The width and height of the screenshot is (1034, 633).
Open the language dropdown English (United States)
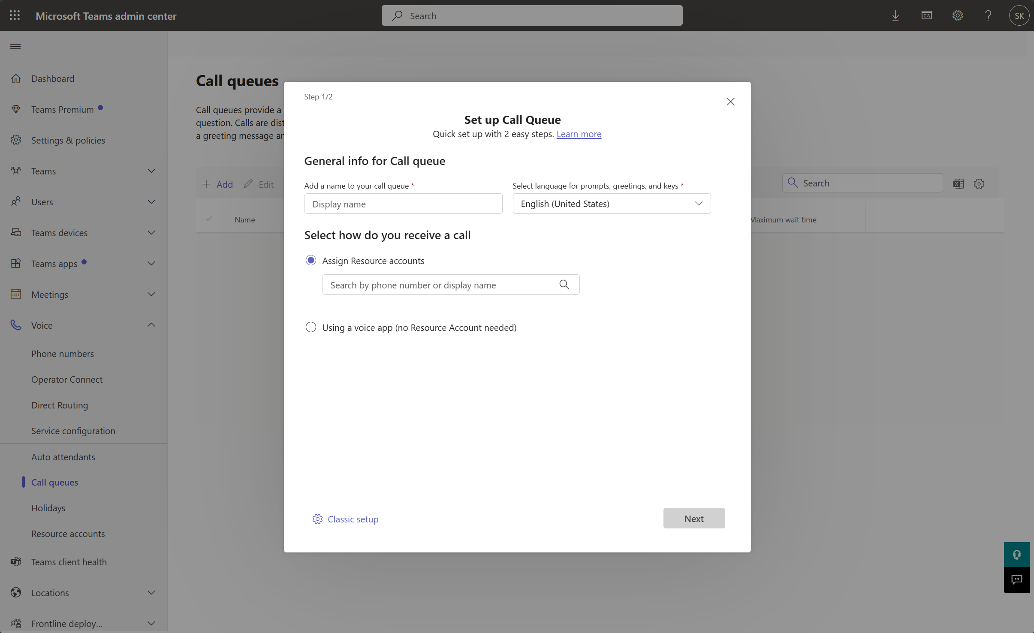point(612,204)
